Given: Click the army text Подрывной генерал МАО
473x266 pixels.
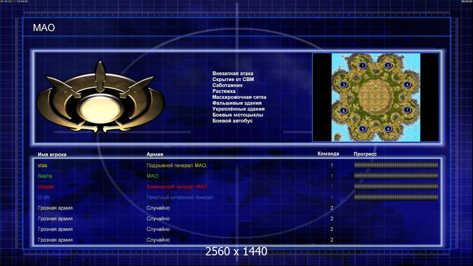Looking at the screenshot, I should pyautogui.click(x=176, y=165).
